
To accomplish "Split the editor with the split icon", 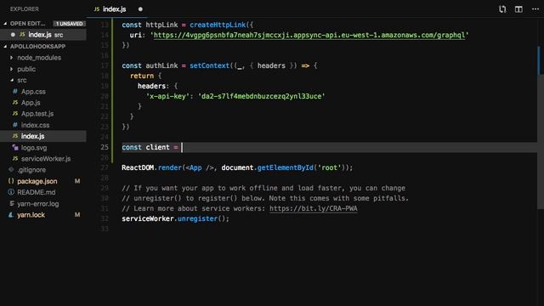I will tap(518, 9).
